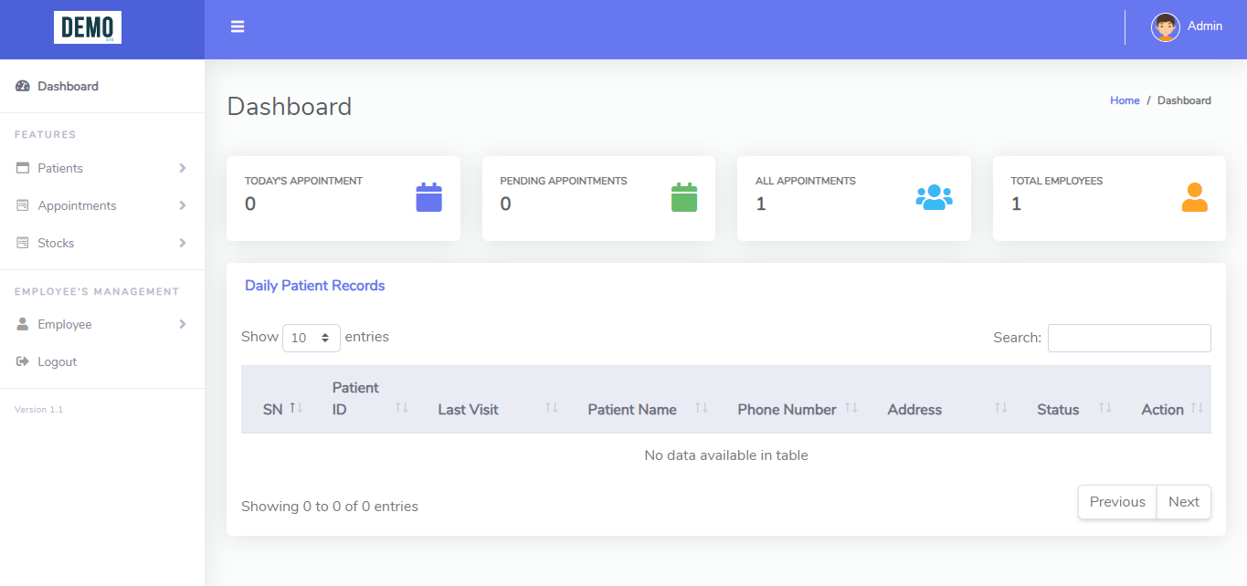Viewport: 1247px width, 586px height.
Task: Sort table by SN column arrows
Action: coord(296,408)
